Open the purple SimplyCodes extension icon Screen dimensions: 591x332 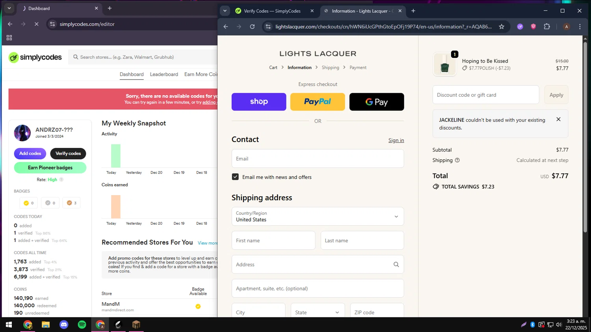pos(520,27)
